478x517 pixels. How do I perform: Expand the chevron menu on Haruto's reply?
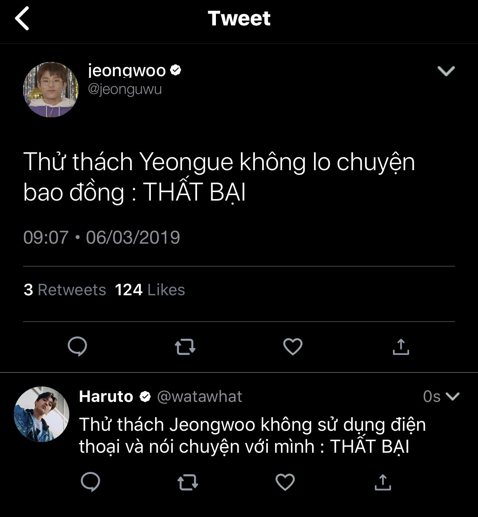click(452, 396)
